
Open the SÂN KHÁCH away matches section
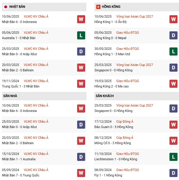tap(105, 96)
